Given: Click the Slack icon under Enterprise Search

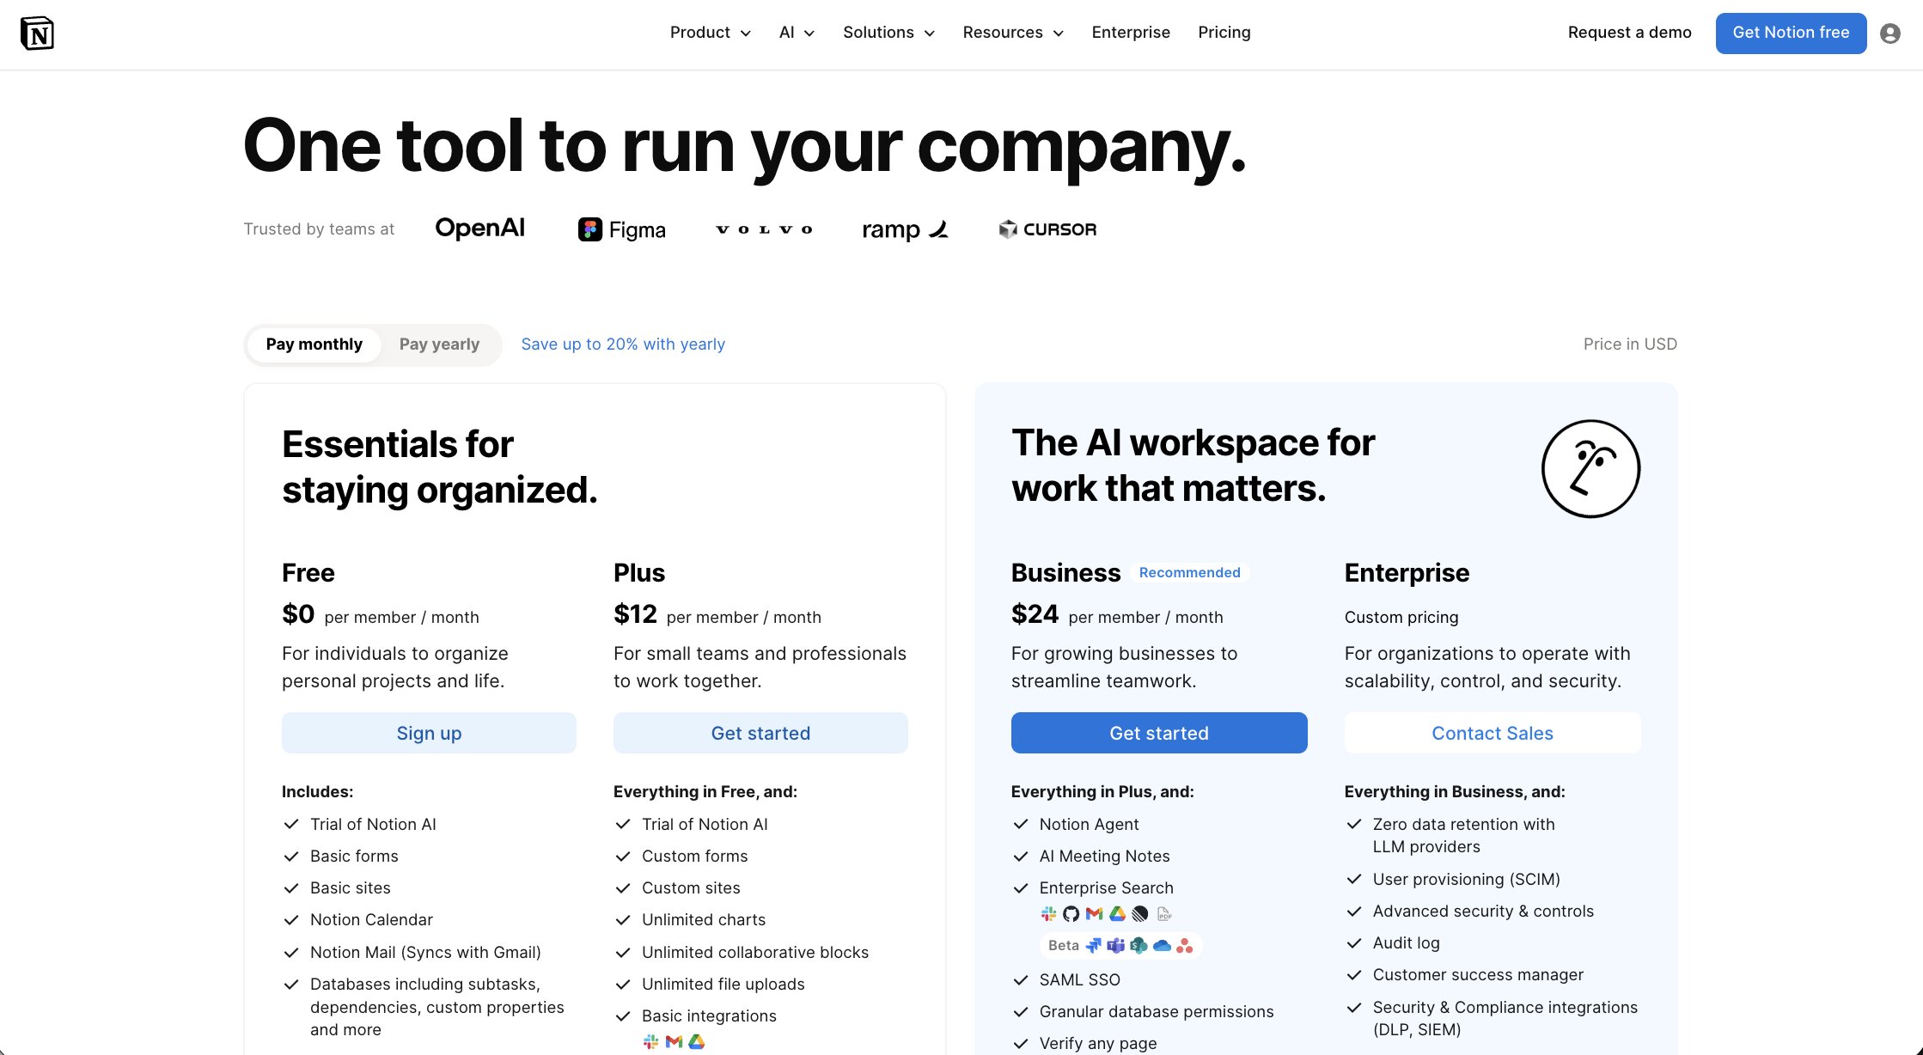Looking at the screenshot, I should (1048, 913).
